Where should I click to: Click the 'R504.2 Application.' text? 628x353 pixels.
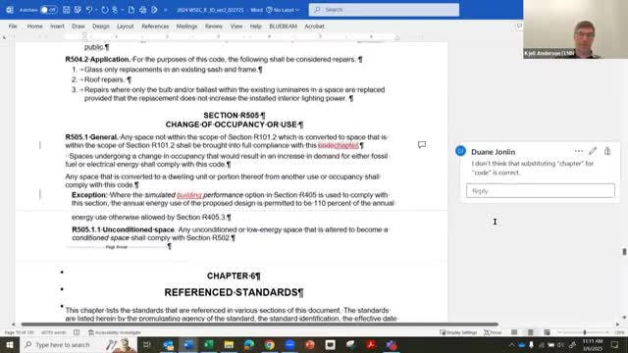pyautogui.click(x=98, y=59)
